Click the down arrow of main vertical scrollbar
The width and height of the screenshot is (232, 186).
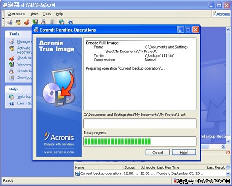coord(228,141)
